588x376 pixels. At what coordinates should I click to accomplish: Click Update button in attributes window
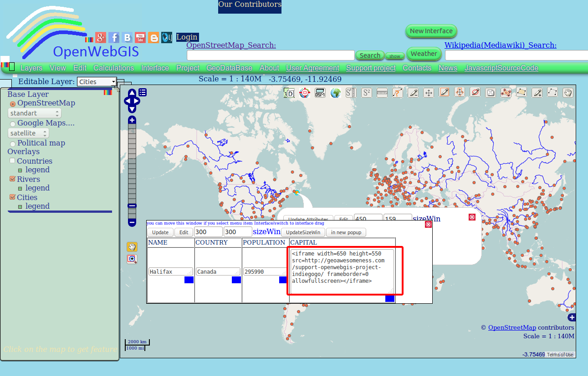160,232
